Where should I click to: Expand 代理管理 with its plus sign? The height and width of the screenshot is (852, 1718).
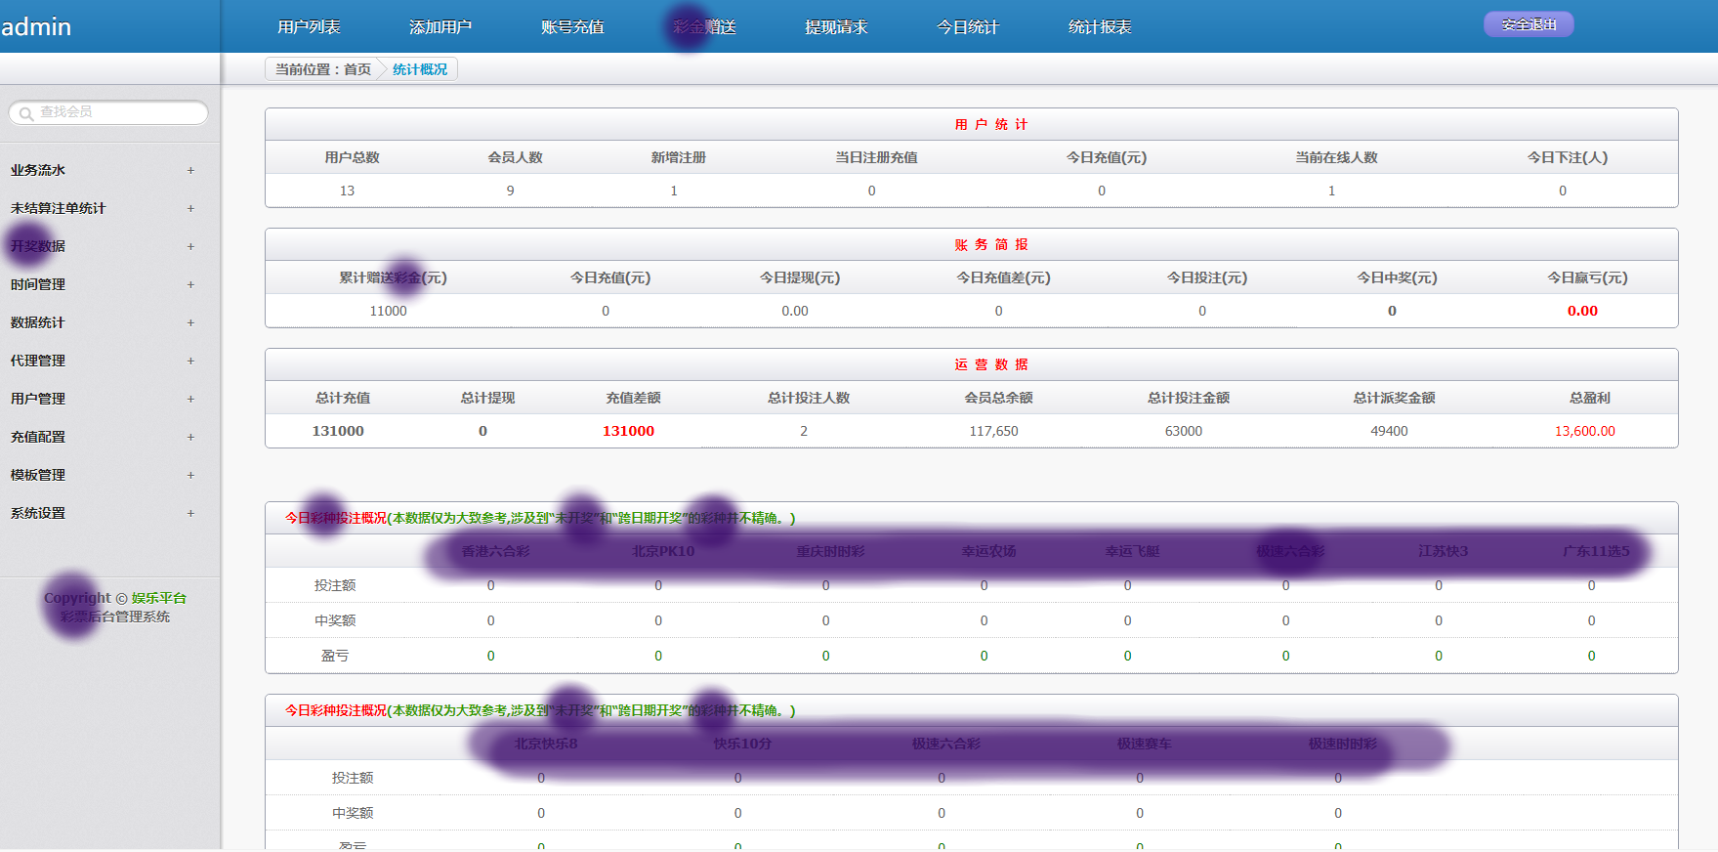click(190, 361)
